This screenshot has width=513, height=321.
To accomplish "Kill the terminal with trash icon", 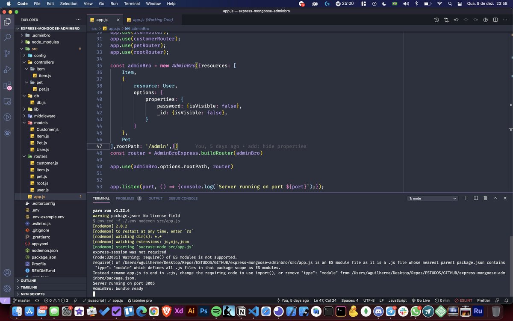I will (x=485, y=198).
